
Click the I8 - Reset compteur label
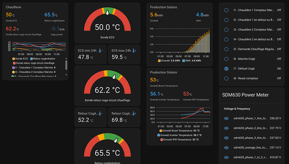[x=246, y=78]
